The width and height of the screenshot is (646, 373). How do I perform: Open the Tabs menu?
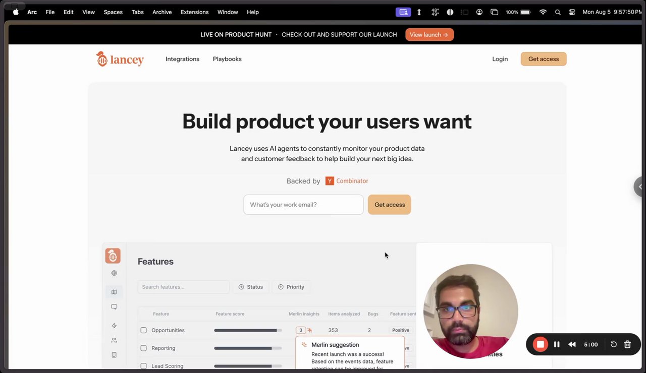point(137,12)
